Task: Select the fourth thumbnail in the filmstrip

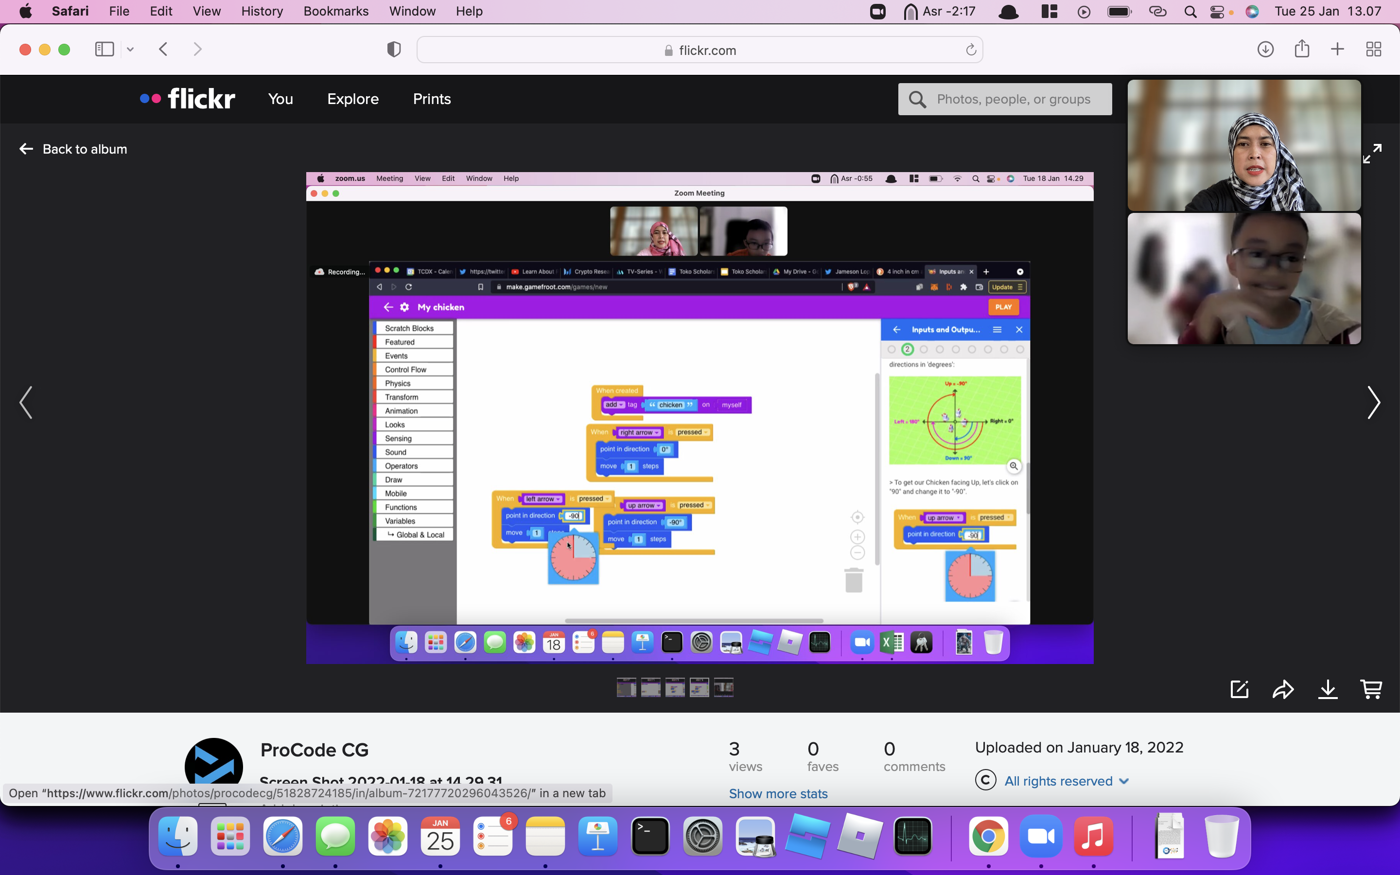Action: [699, 687]
